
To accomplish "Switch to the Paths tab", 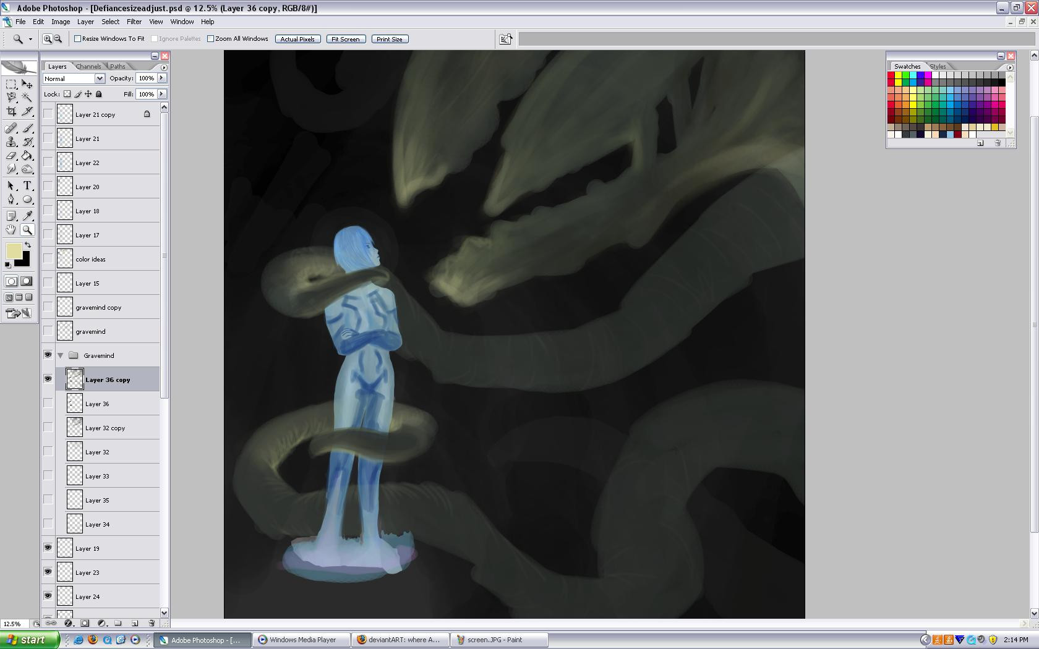I will (118, 67).
